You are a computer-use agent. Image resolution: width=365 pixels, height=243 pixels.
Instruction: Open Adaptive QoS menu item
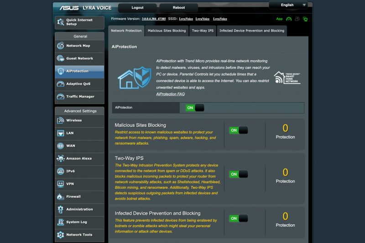79,84
